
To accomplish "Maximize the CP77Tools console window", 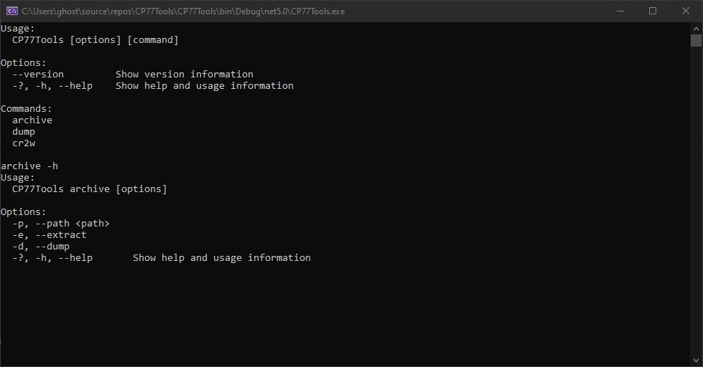I will [653, 11].
